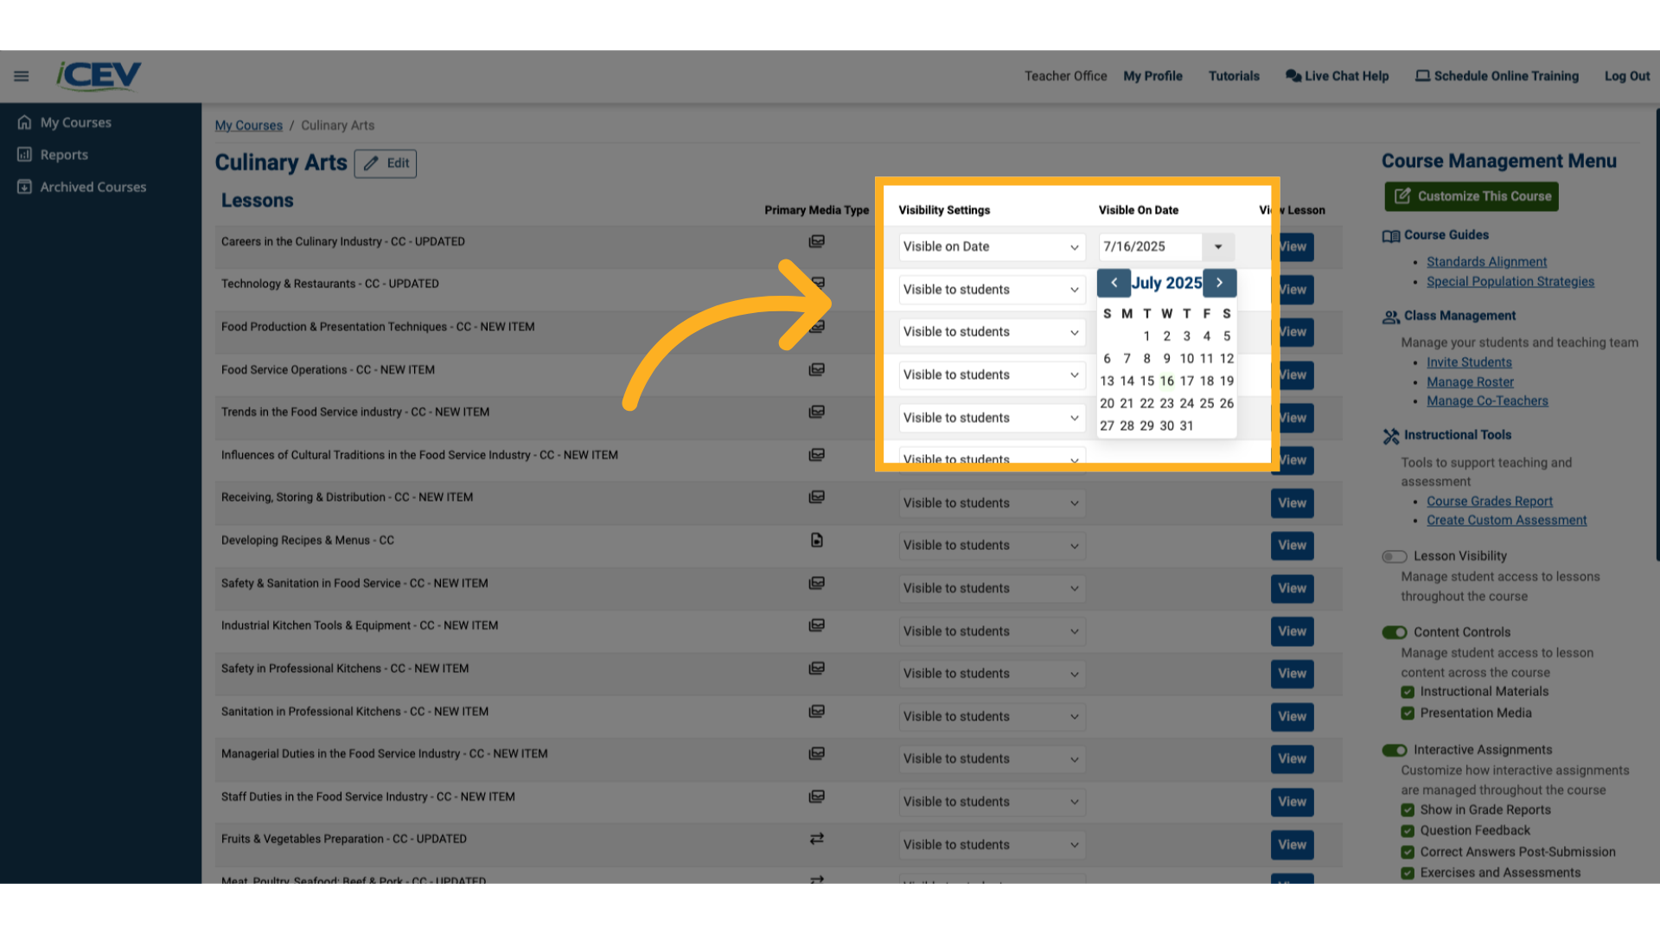1660x934 pixels.
Task: Select Archived Courses in the sidebar
Action: [93, 187]
